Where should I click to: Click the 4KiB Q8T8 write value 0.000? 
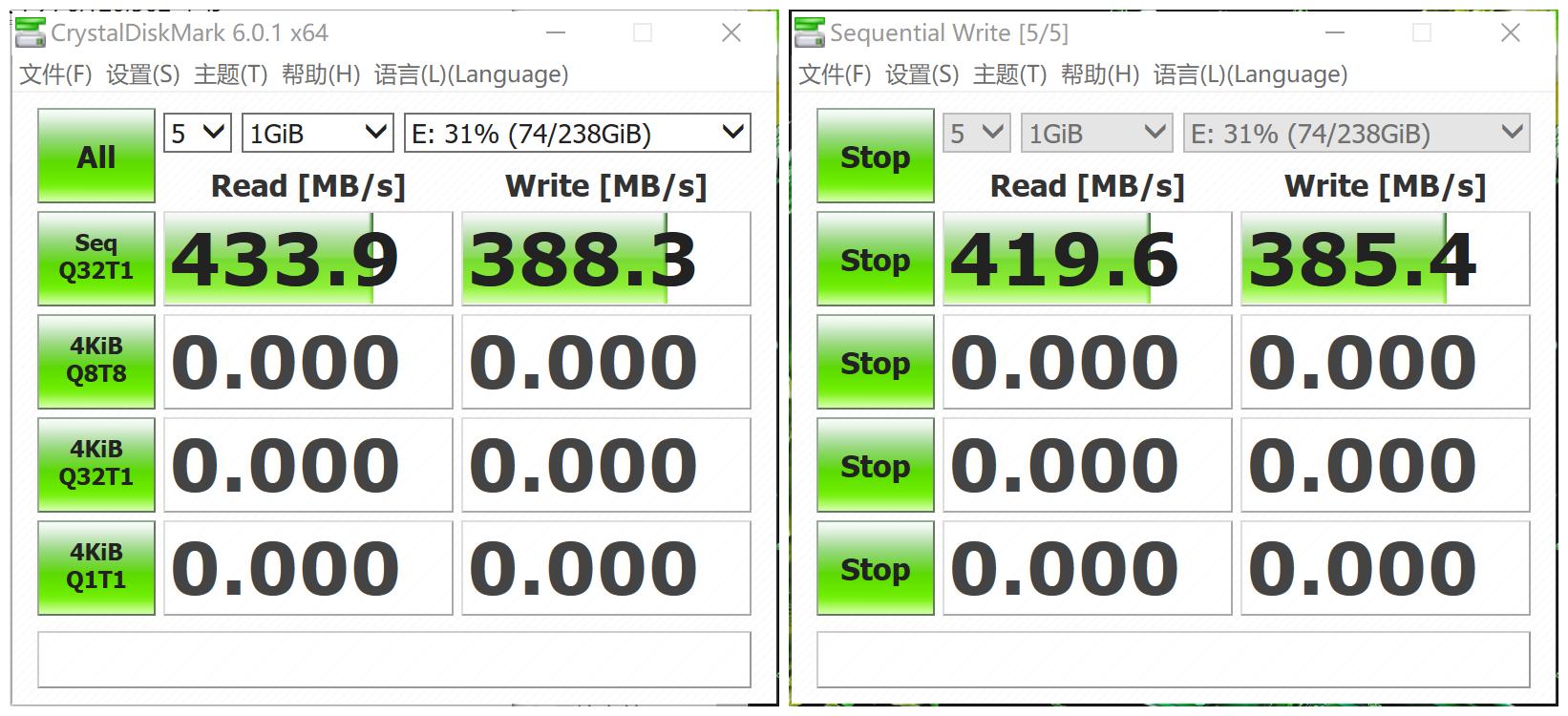(x=606, y=362)
